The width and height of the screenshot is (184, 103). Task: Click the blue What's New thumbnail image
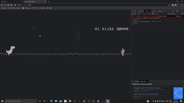pos(178,93)
